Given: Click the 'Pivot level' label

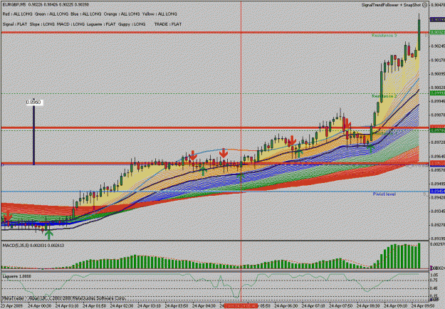Looking at the screenshot, I should 384,194.
